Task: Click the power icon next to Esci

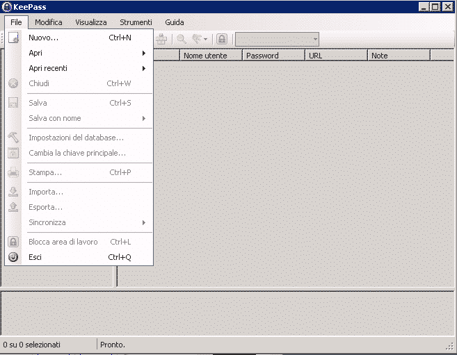Action: (x=13, y=257)
